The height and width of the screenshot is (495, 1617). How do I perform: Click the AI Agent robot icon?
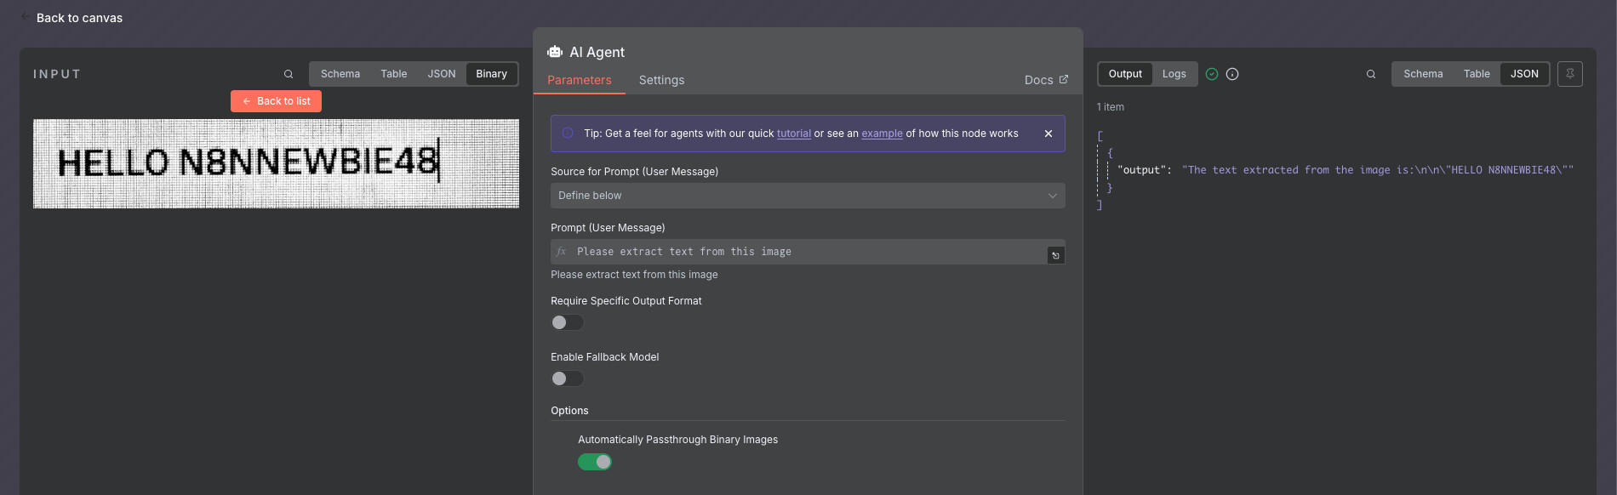555,52
